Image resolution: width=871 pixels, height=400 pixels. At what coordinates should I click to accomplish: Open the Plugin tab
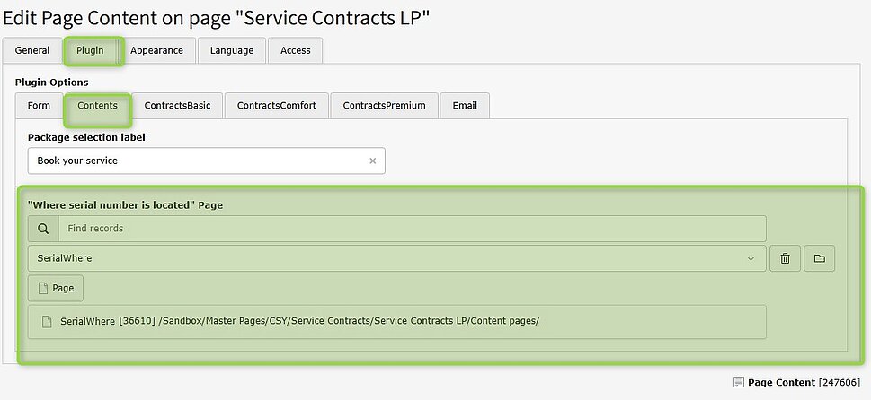[90, 50]
